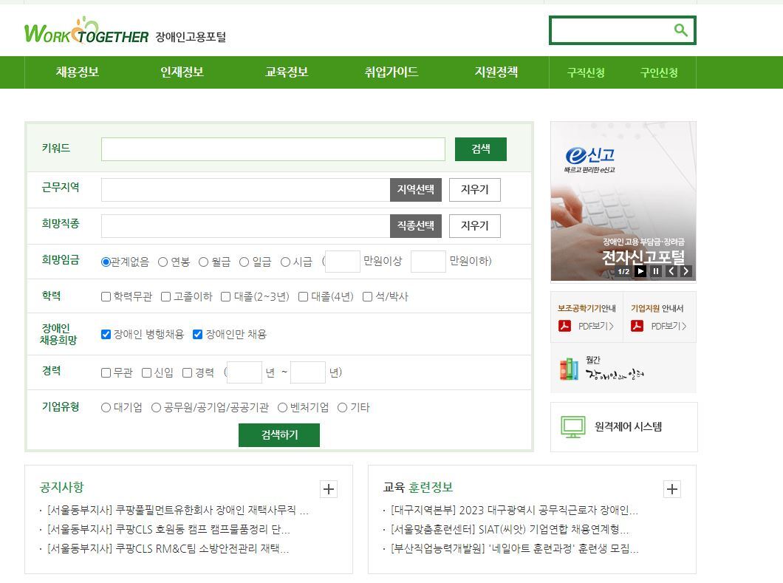Select 대기업 company type radio
The height and width of the screenshot is (583, 783).
pos(106,408)
